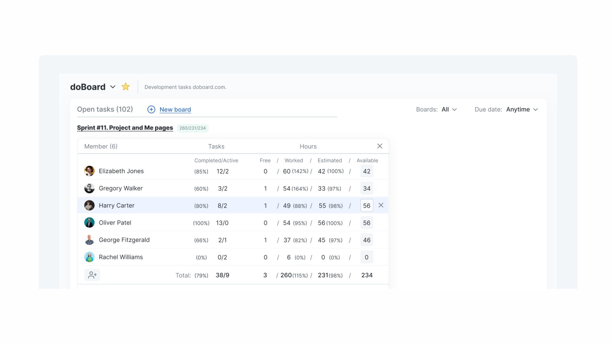Open the Due date Anytime dropdown
The width and height of the screenshot is (612, 344).
pyautogui.click(x=522, y=109)
